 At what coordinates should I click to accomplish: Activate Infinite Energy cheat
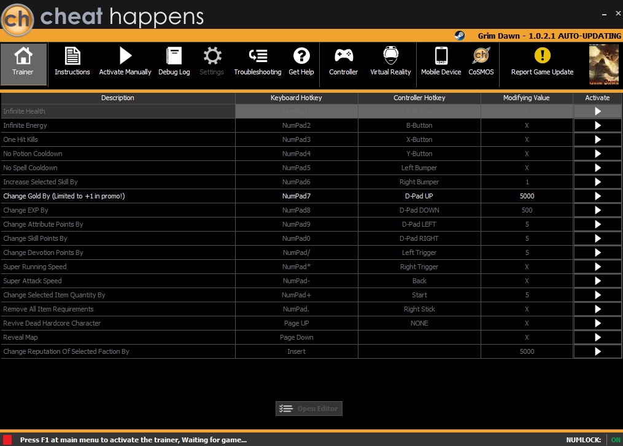(x=598, y=125)
